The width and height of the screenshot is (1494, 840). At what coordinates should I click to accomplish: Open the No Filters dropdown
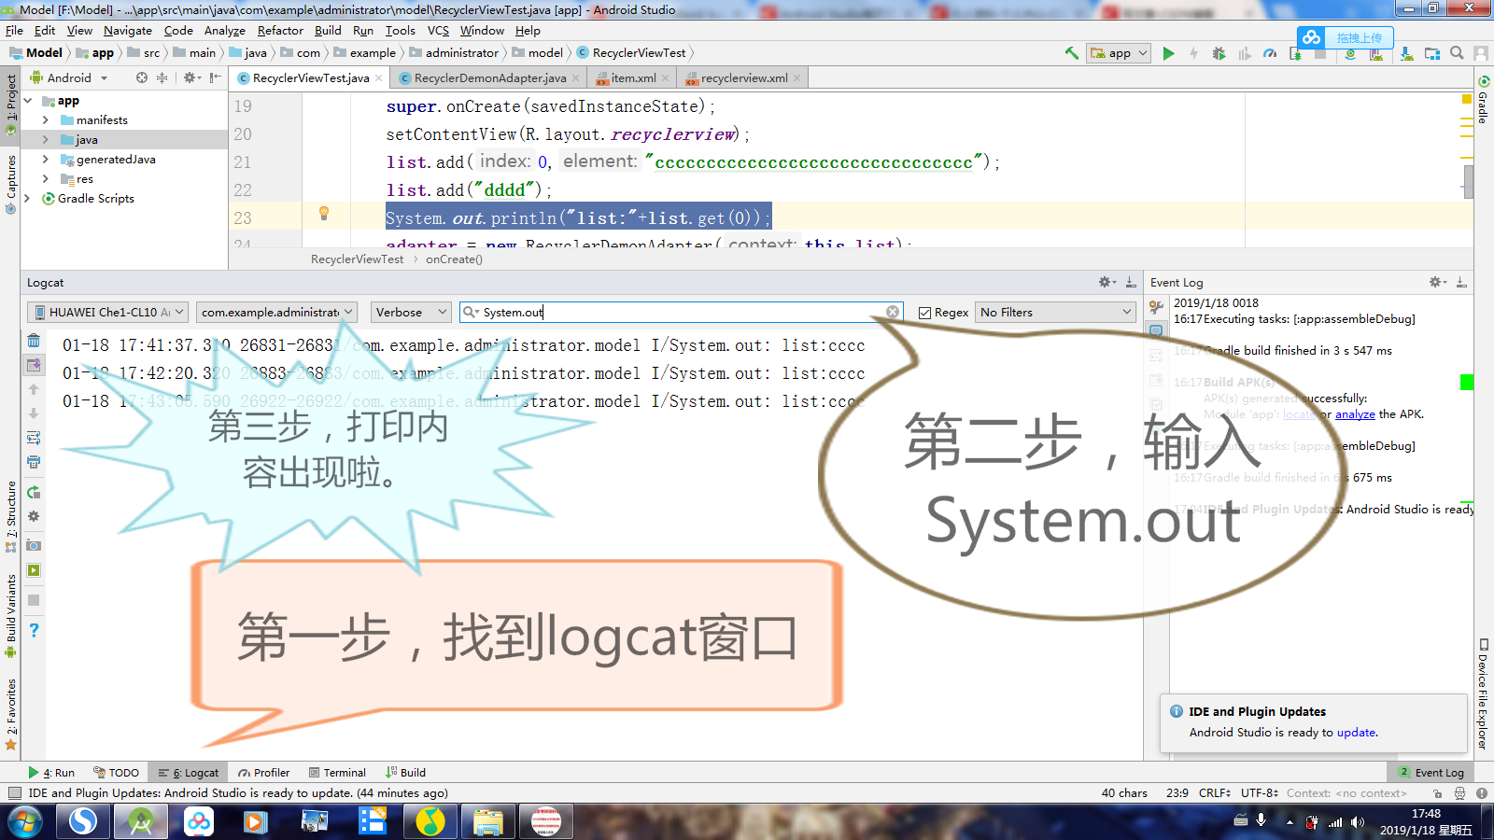click(1054, 312)
